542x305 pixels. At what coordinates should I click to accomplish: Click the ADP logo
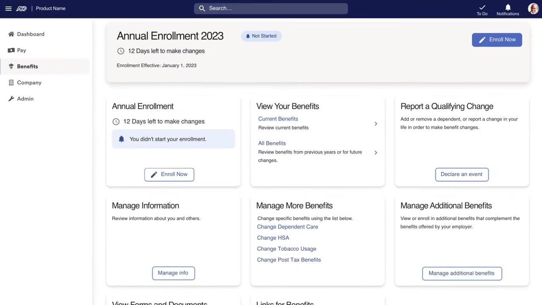tap(21, 8)
